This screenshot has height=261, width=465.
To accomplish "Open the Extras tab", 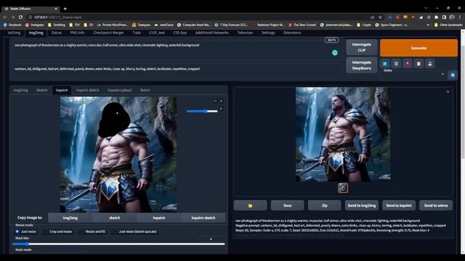I will point(57,33).
